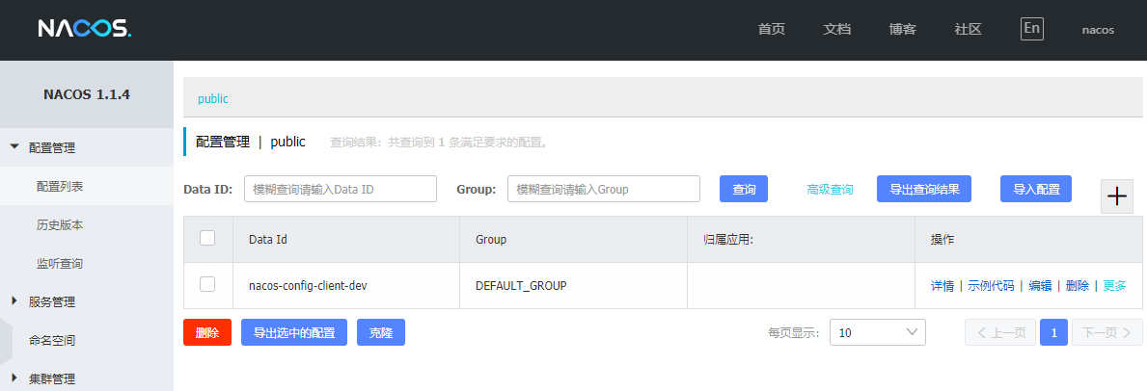Image resolution: width=1147 pixels, height=391 pixels.
Task: Click the 下一页 next page button
Action: 1107,332
